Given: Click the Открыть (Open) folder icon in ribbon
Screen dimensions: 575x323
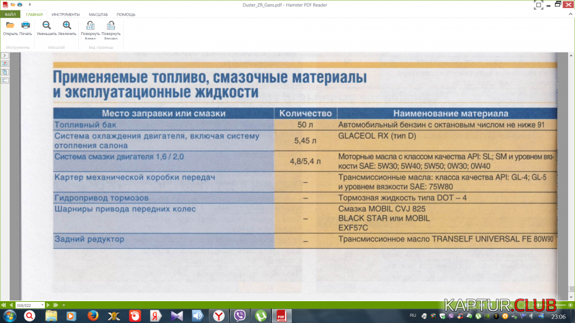Looking at the screenshot, I should pyautogui.click(x=10, y=25).
